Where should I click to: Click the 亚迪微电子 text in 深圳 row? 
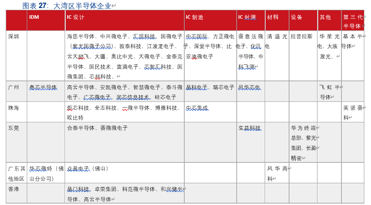(200, 56)
